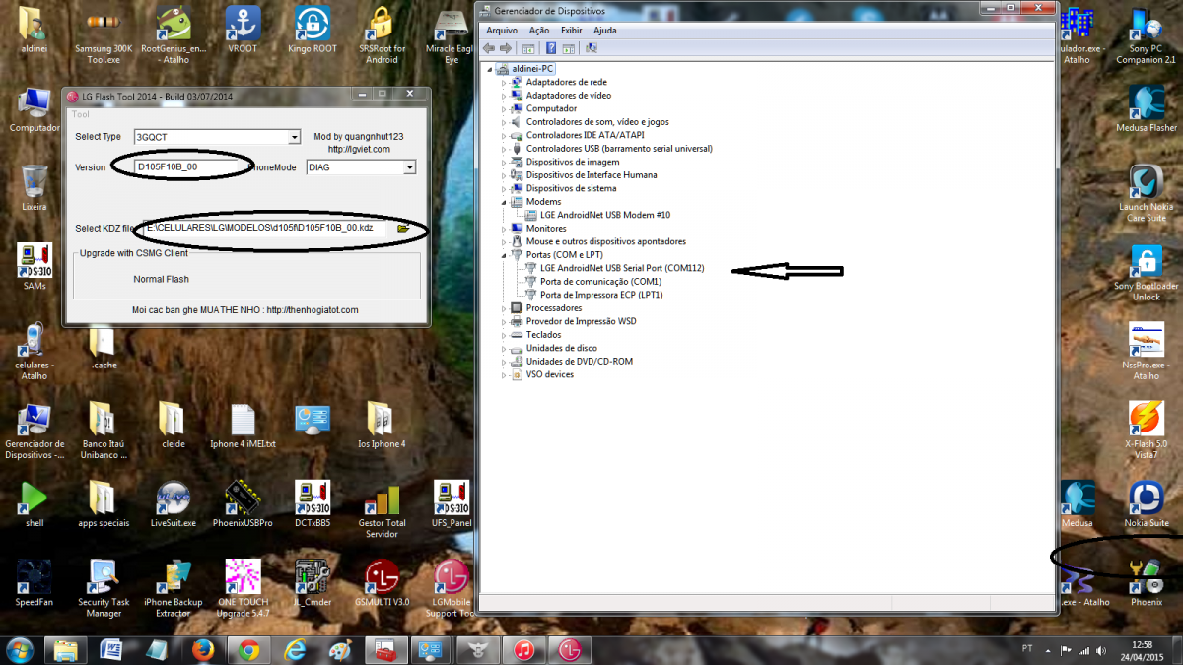Select Provedor de Impressão WSD item
The width and height of the screenshot is (1183, 665).
581,321
